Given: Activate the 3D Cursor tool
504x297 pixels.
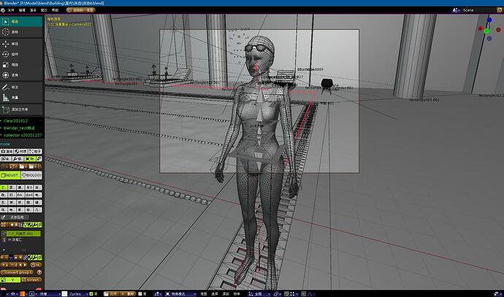Looking at the screenshot, I should (21, 32).
